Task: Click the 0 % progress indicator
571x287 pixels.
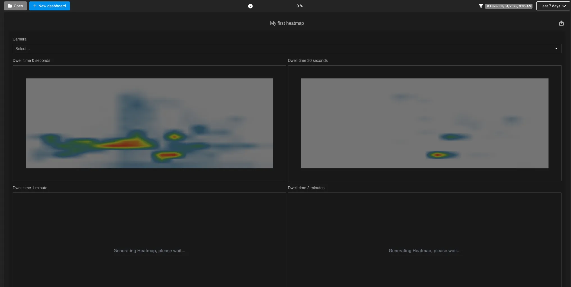Action: click(299, 6)
